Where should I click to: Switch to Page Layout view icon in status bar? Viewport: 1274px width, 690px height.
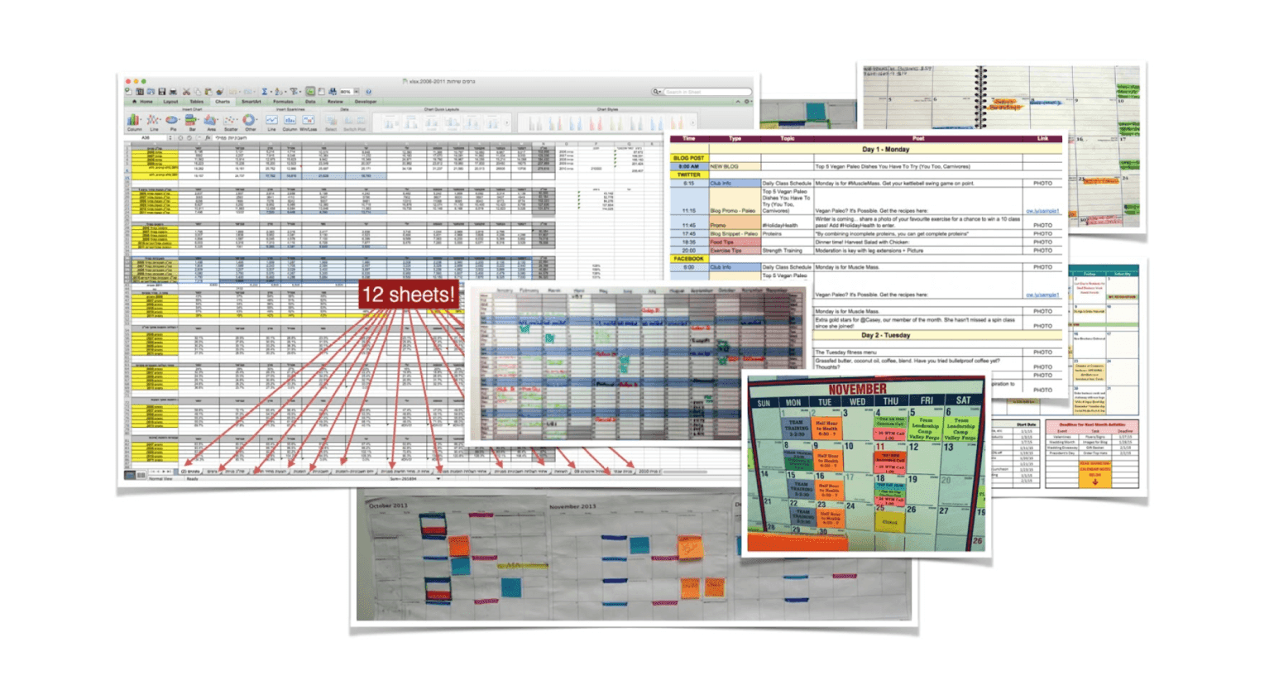tap(141, 475)
